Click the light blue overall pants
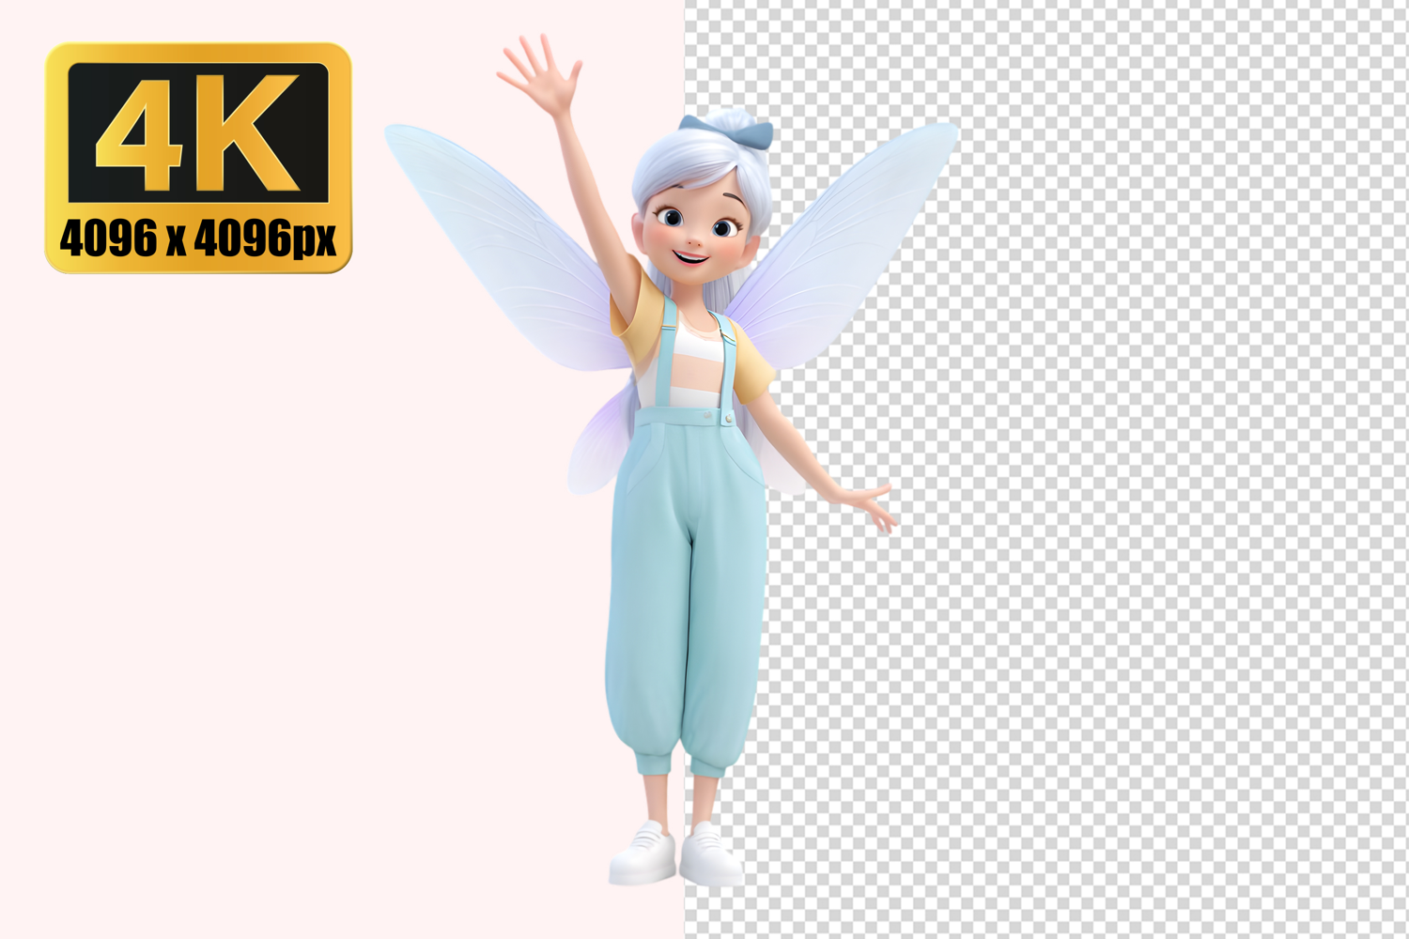 (686, 610)
